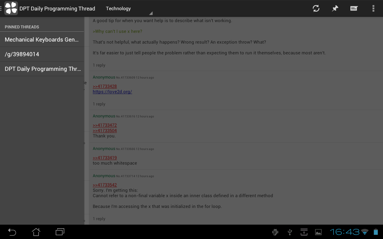The height and width of the screenshot is (239, 383).
Task: Follow the quote link >>41733428
Action: tap(105, 86)
